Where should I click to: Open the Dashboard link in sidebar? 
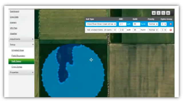pos(15,11)
